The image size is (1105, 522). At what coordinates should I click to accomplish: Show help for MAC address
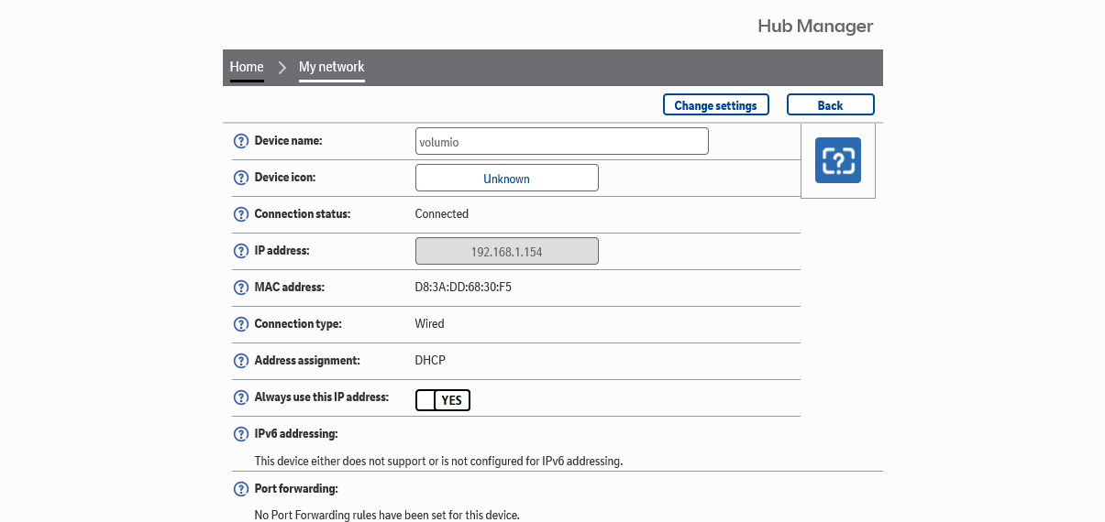241,288
